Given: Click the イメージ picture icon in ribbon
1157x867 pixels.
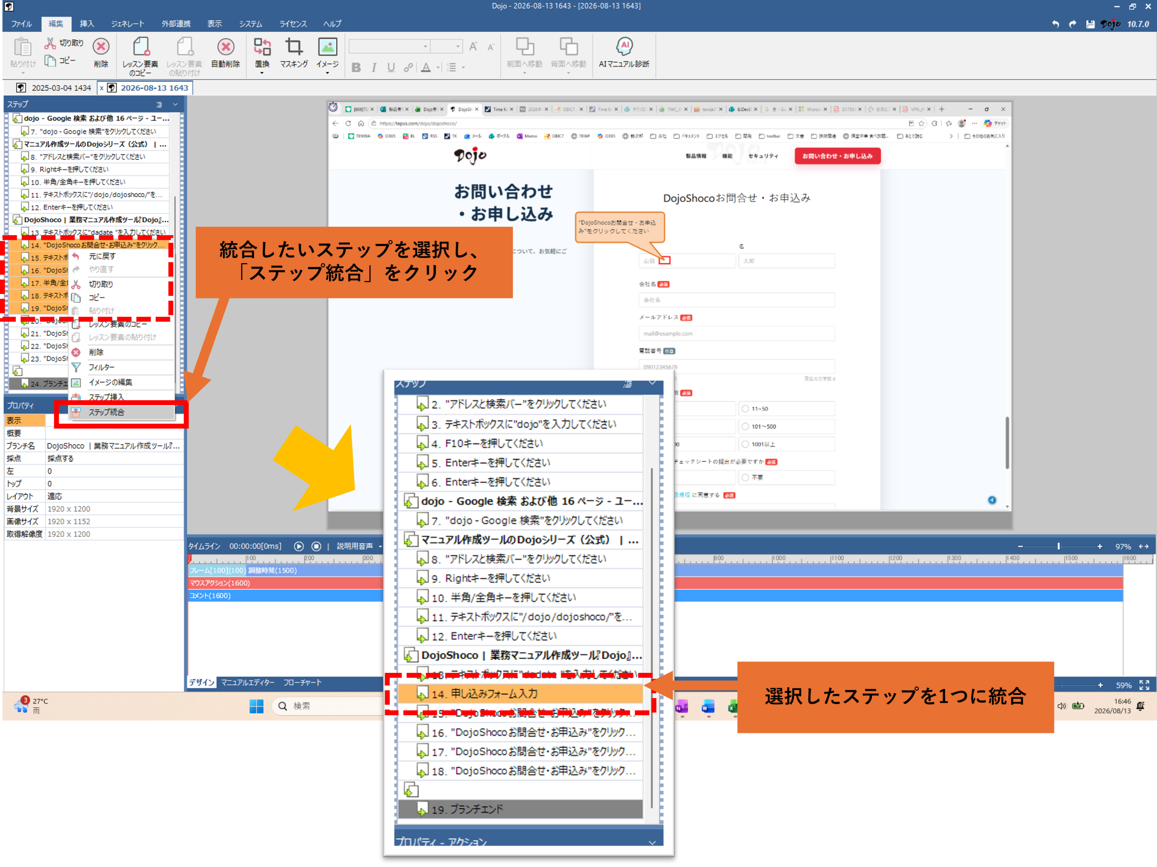Looking at the screenshot, I should pyautogui.click(x=327, y=47).
